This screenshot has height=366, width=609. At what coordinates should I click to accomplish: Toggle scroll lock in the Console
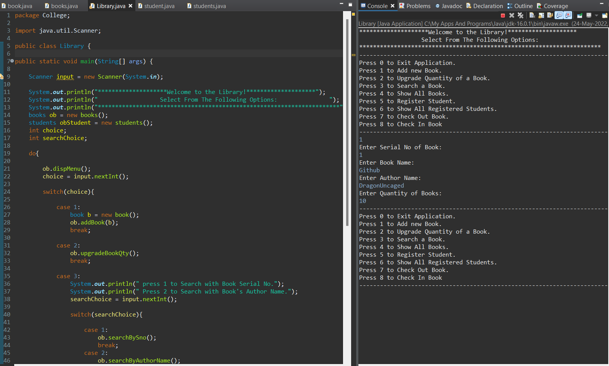click(541, 15)
